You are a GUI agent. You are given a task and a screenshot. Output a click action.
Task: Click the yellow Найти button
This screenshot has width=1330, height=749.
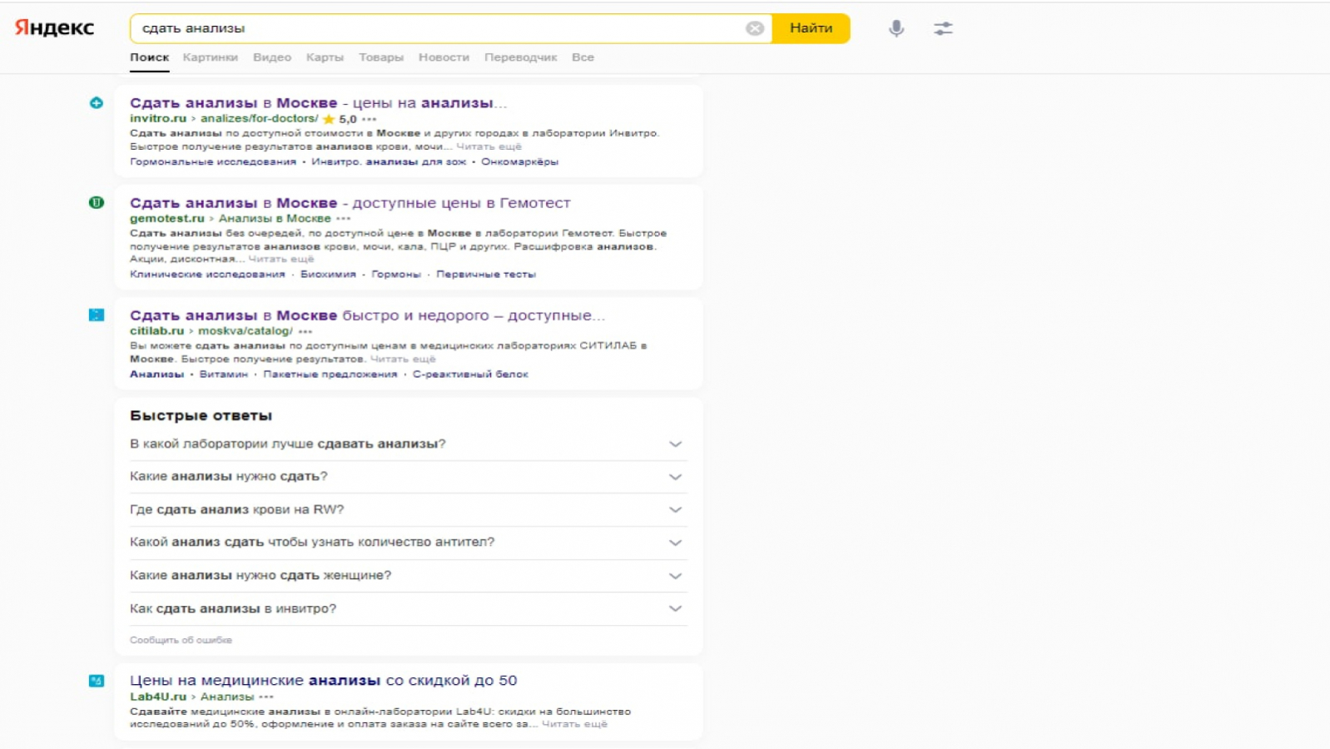[811, 28]
